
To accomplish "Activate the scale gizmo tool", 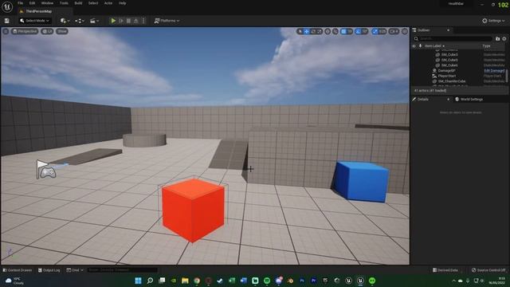I will (320, 31).
